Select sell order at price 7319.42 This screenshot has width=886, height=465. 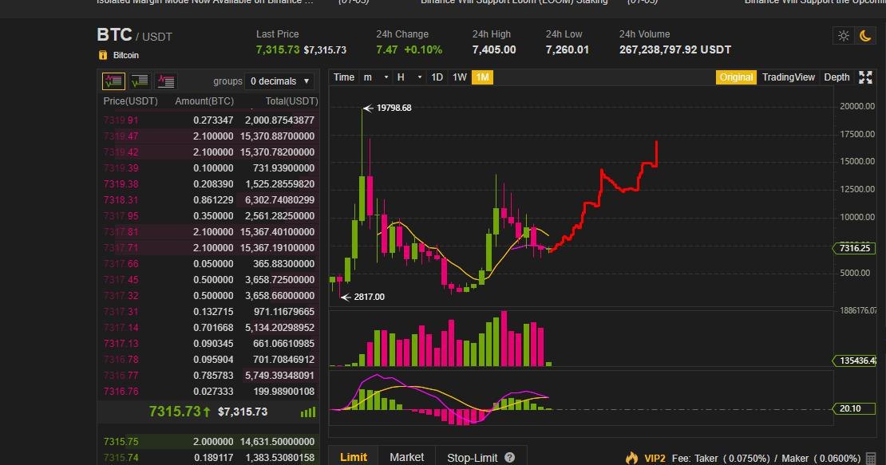pyautogui.click(x=208, y=152)
